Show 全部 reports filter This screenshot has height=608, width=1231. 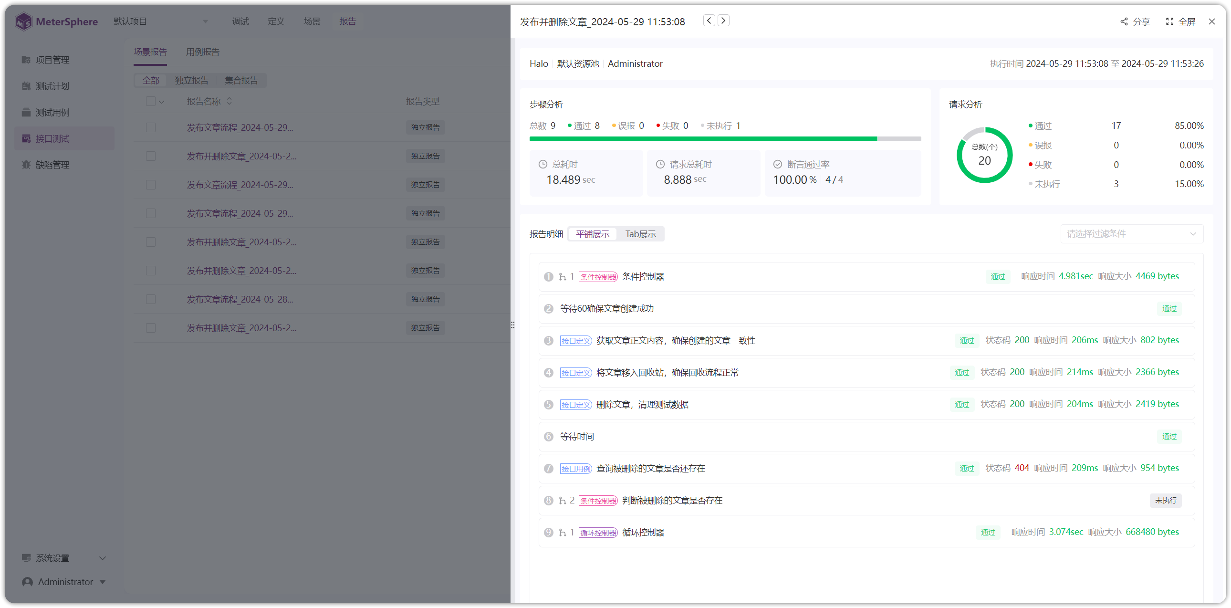[151, 80]
